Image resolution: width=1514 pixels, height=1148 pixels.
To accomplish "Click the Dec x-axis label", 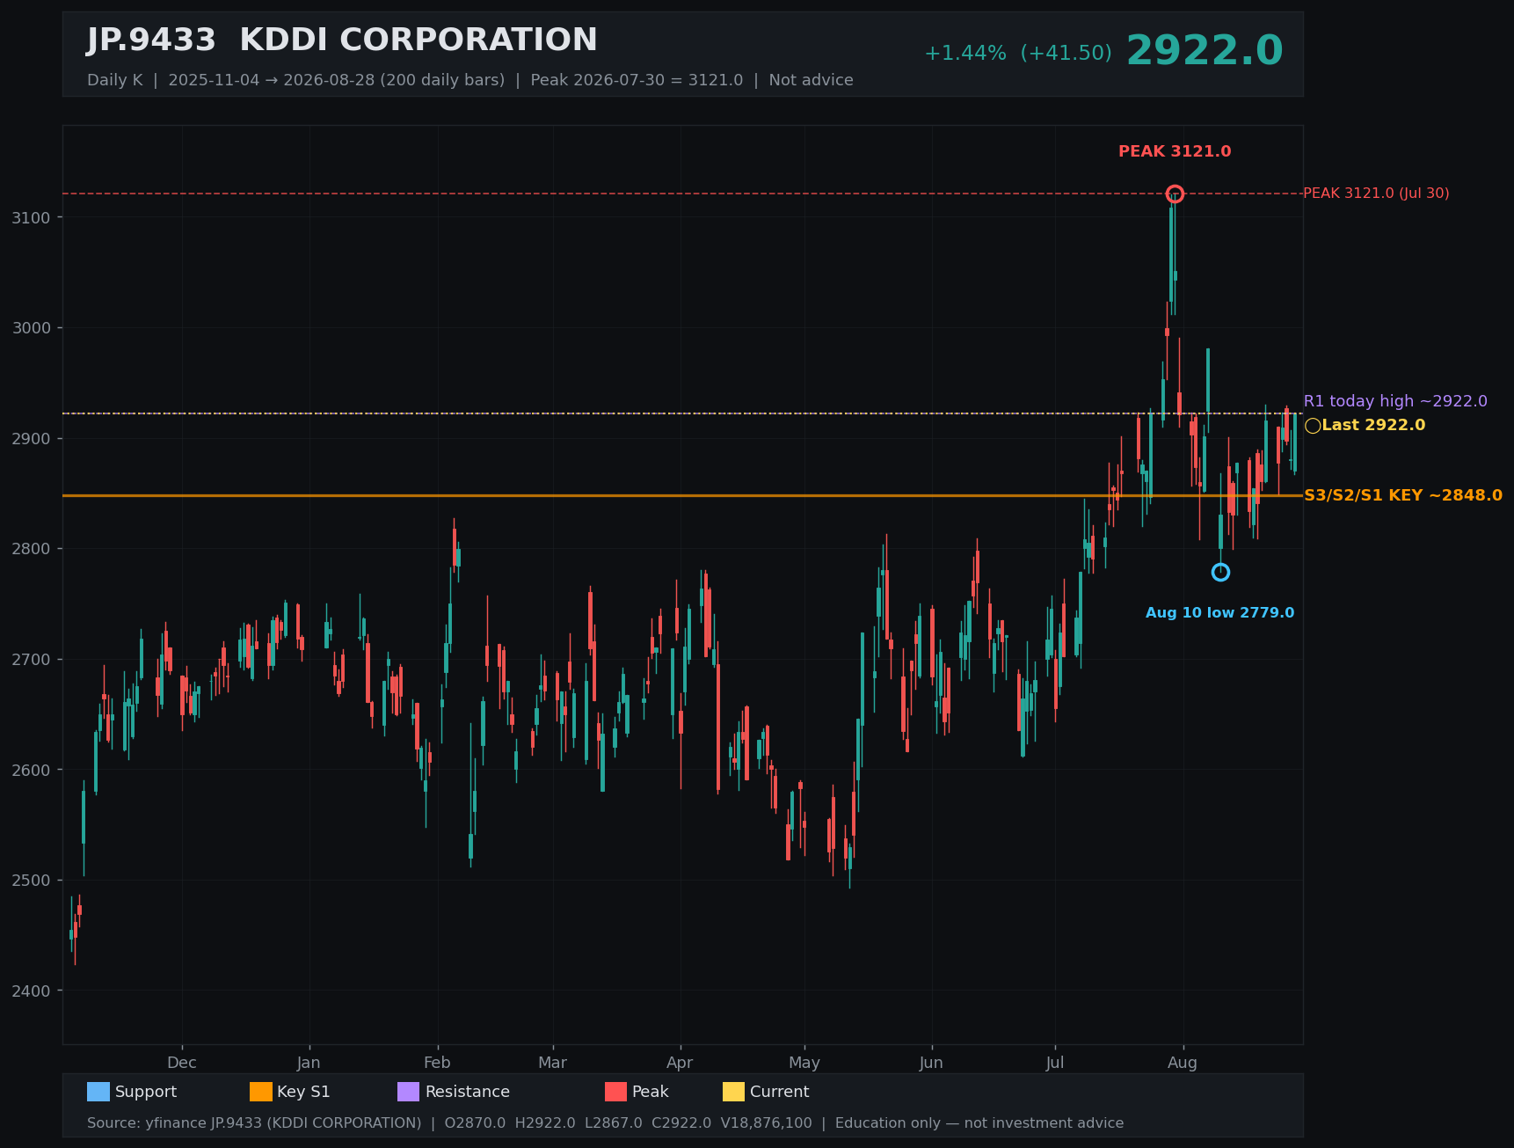I will click(x=182, y=1063).
